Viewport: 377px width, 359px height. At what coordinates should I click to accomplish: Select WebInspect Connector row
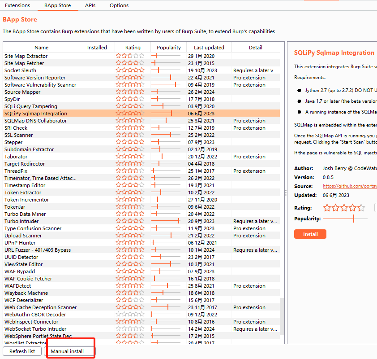click(x=141, y=322)
